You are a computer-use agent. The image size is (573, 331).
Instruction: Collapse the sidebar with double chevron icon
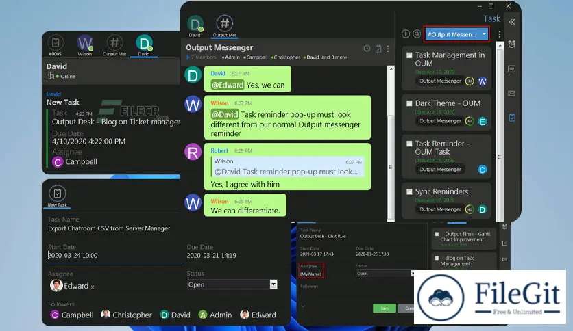(x=511, y=21)
